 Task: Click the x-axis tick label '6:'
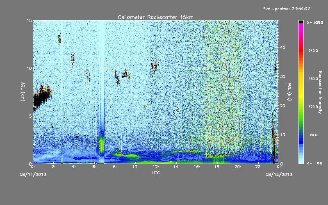click(94, 167)
